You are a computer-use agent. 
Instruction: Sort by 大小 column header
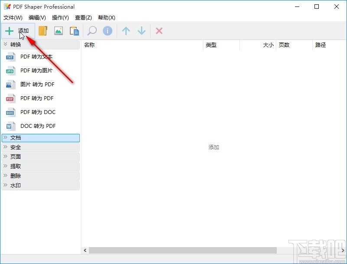(258, 45)
